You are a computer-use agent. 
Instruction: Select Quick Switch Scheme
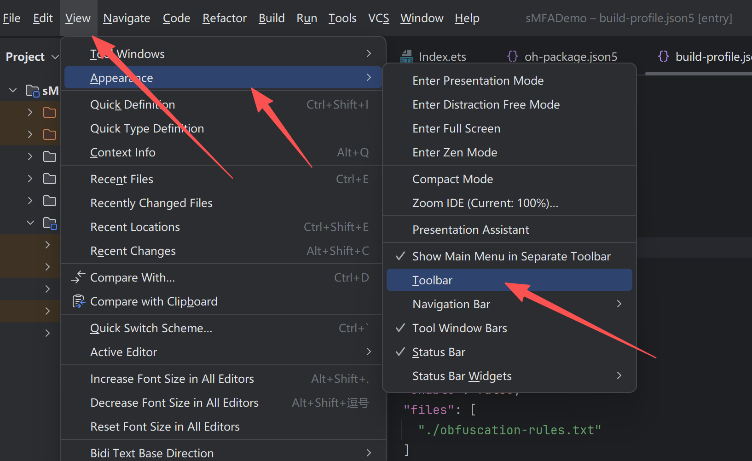(x=223, y=328)
